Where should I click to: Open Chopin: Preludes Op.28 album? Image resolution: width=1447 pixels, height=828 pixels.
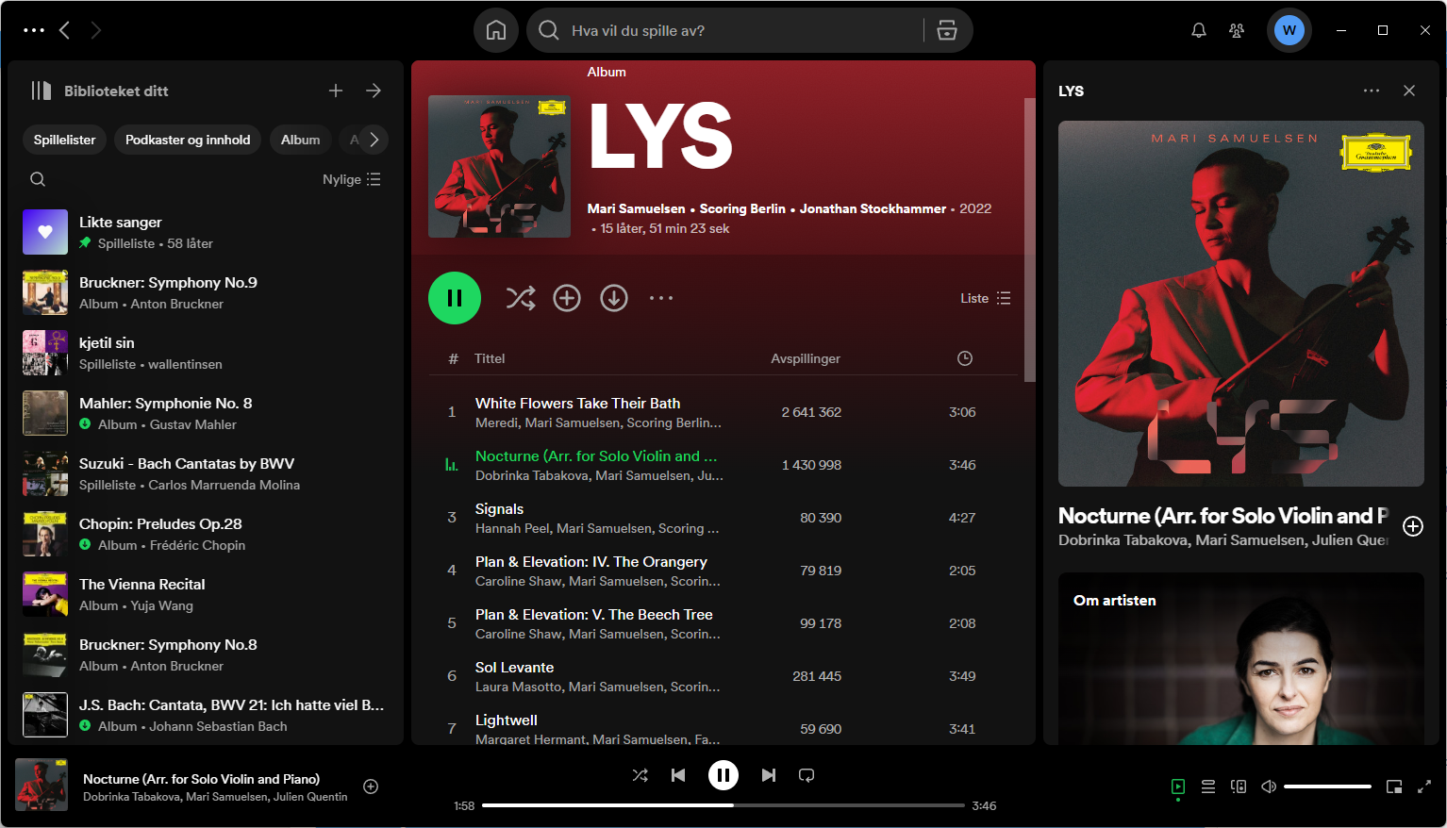[x=204, y=534]
